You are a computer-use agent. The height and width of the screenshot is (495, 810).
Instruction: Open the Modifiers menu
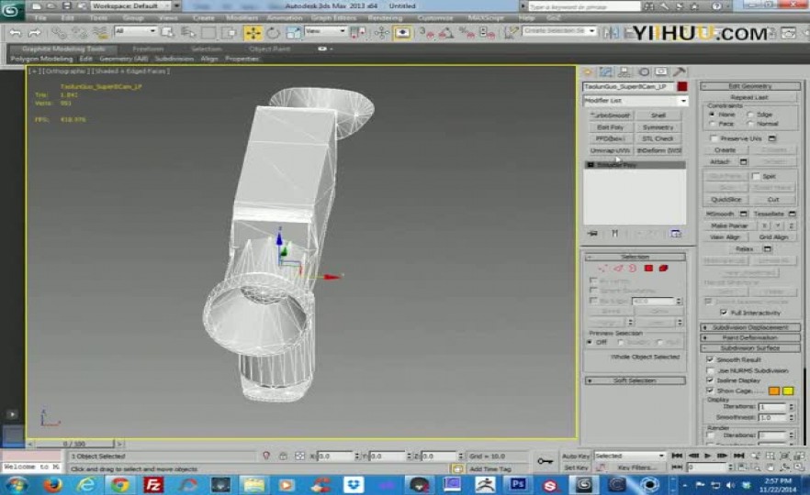point(241,17)
